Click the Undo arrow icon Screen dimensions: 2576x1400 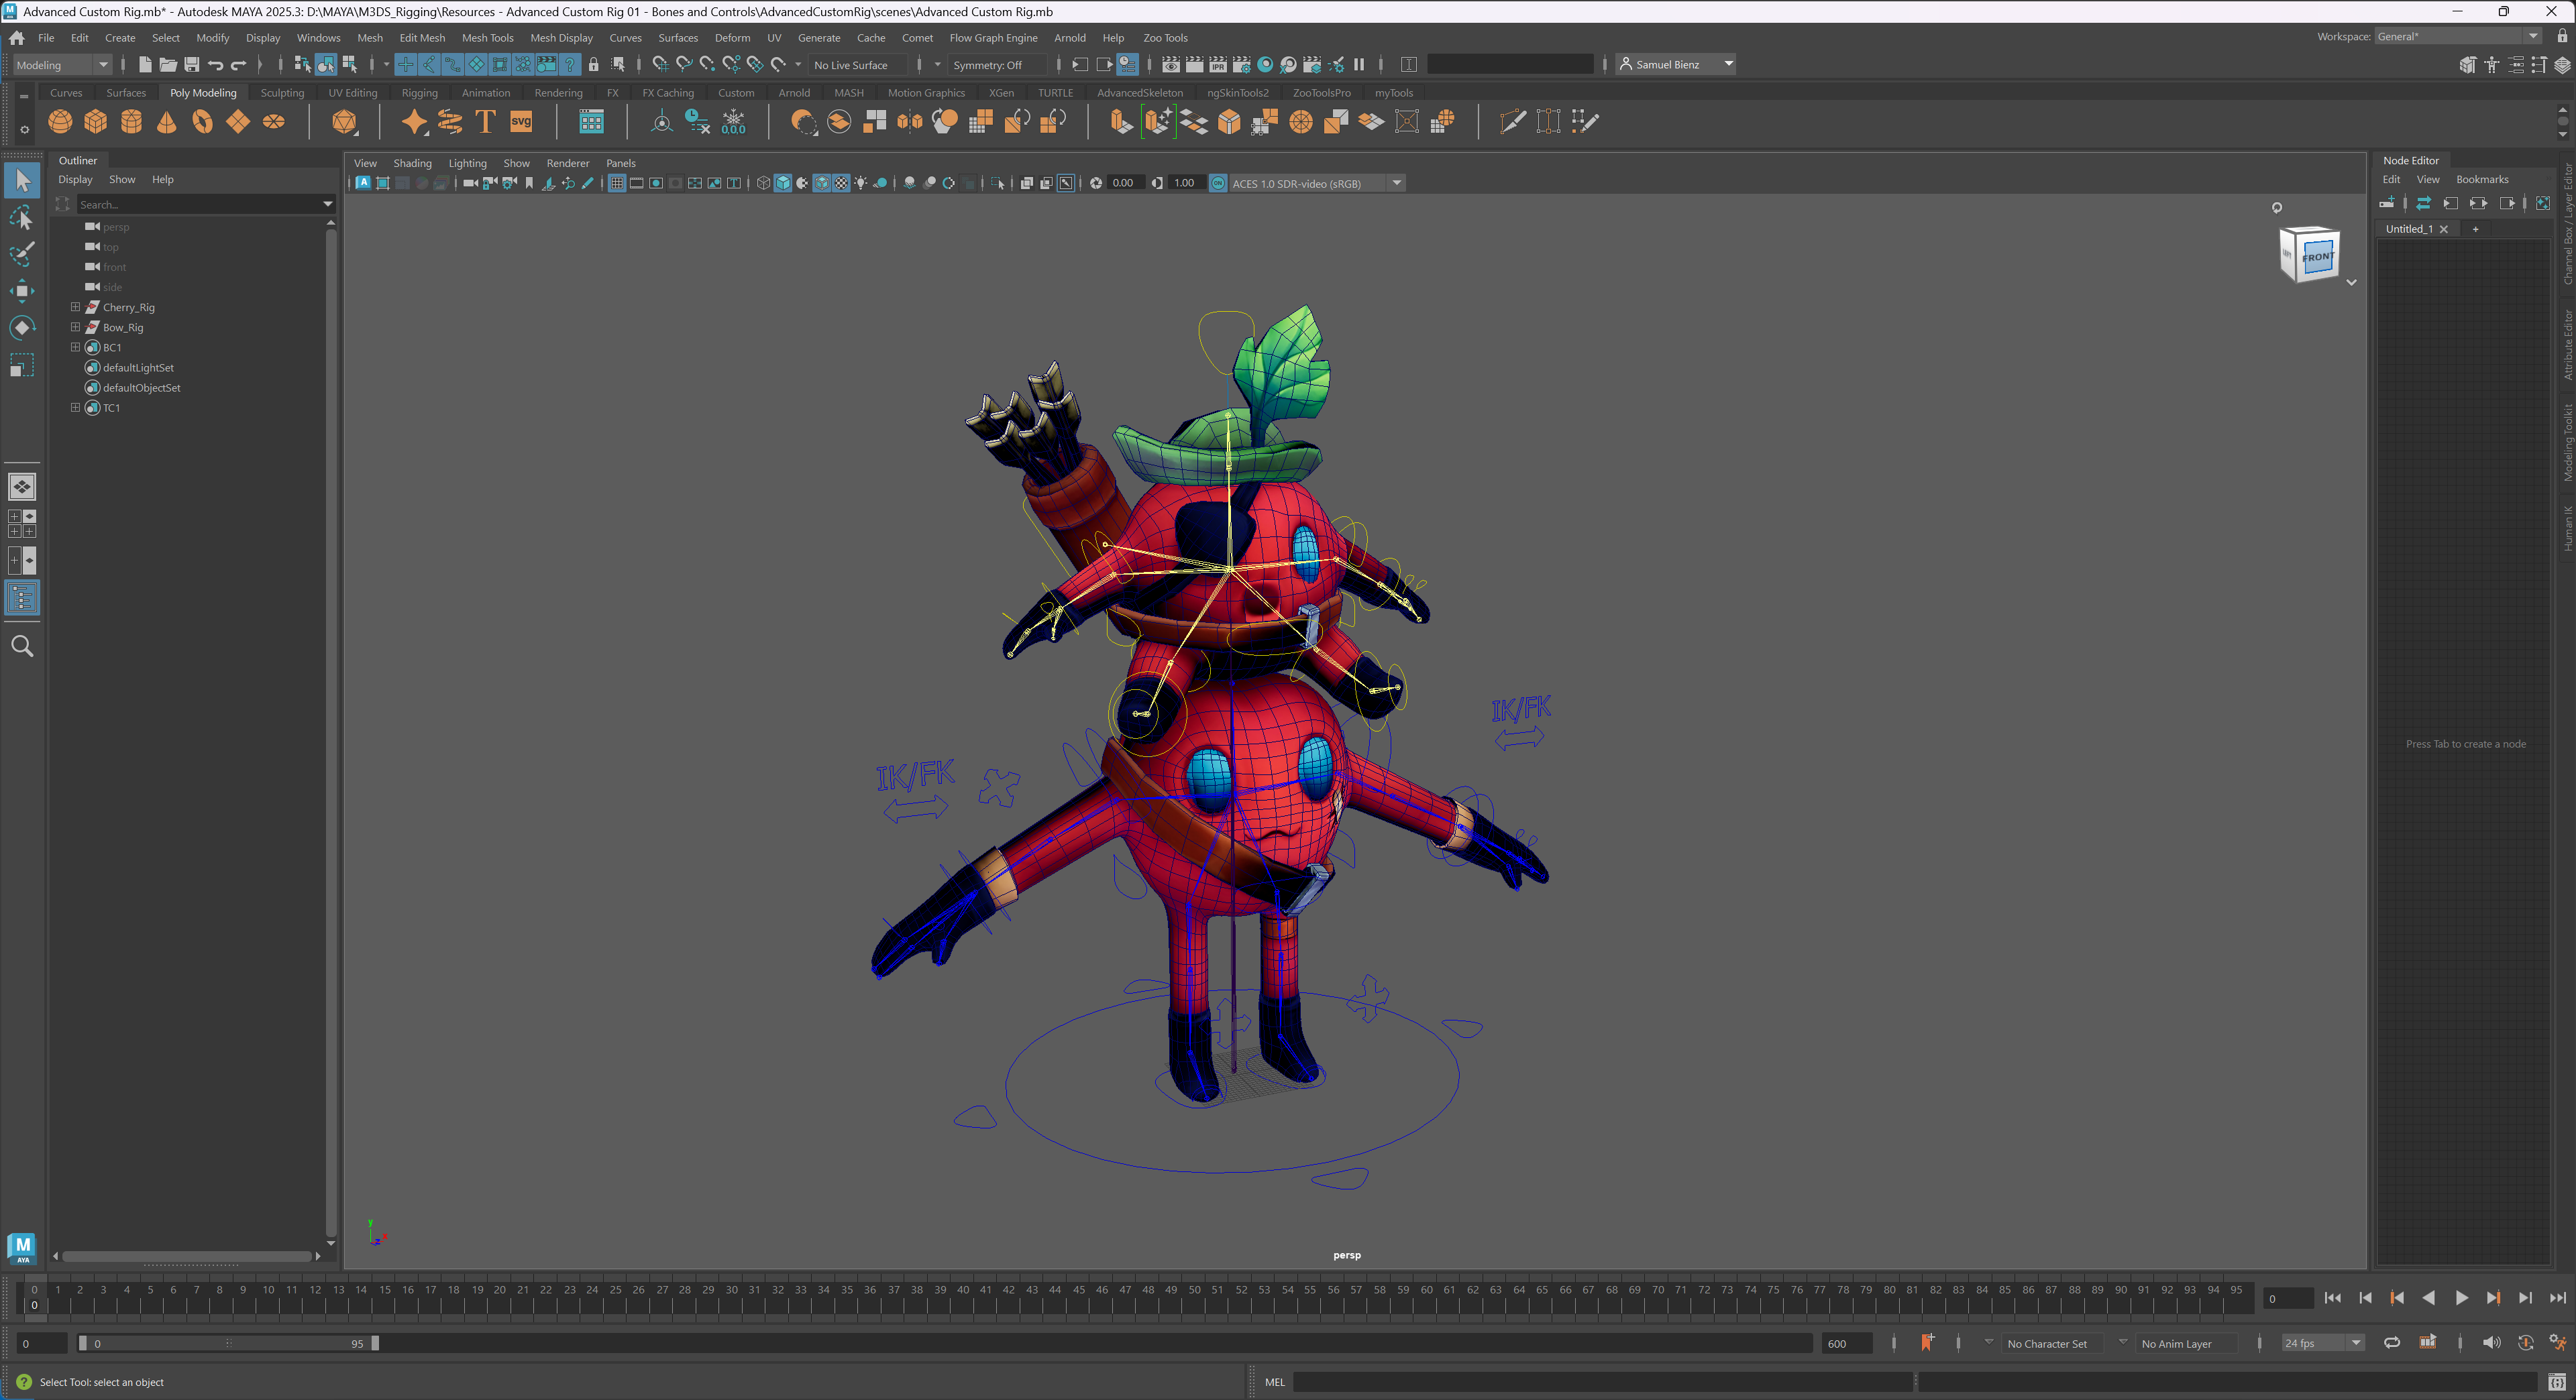[x=215, y=64]
